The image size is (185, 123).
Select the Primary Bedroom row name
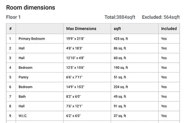coord(31,39)
